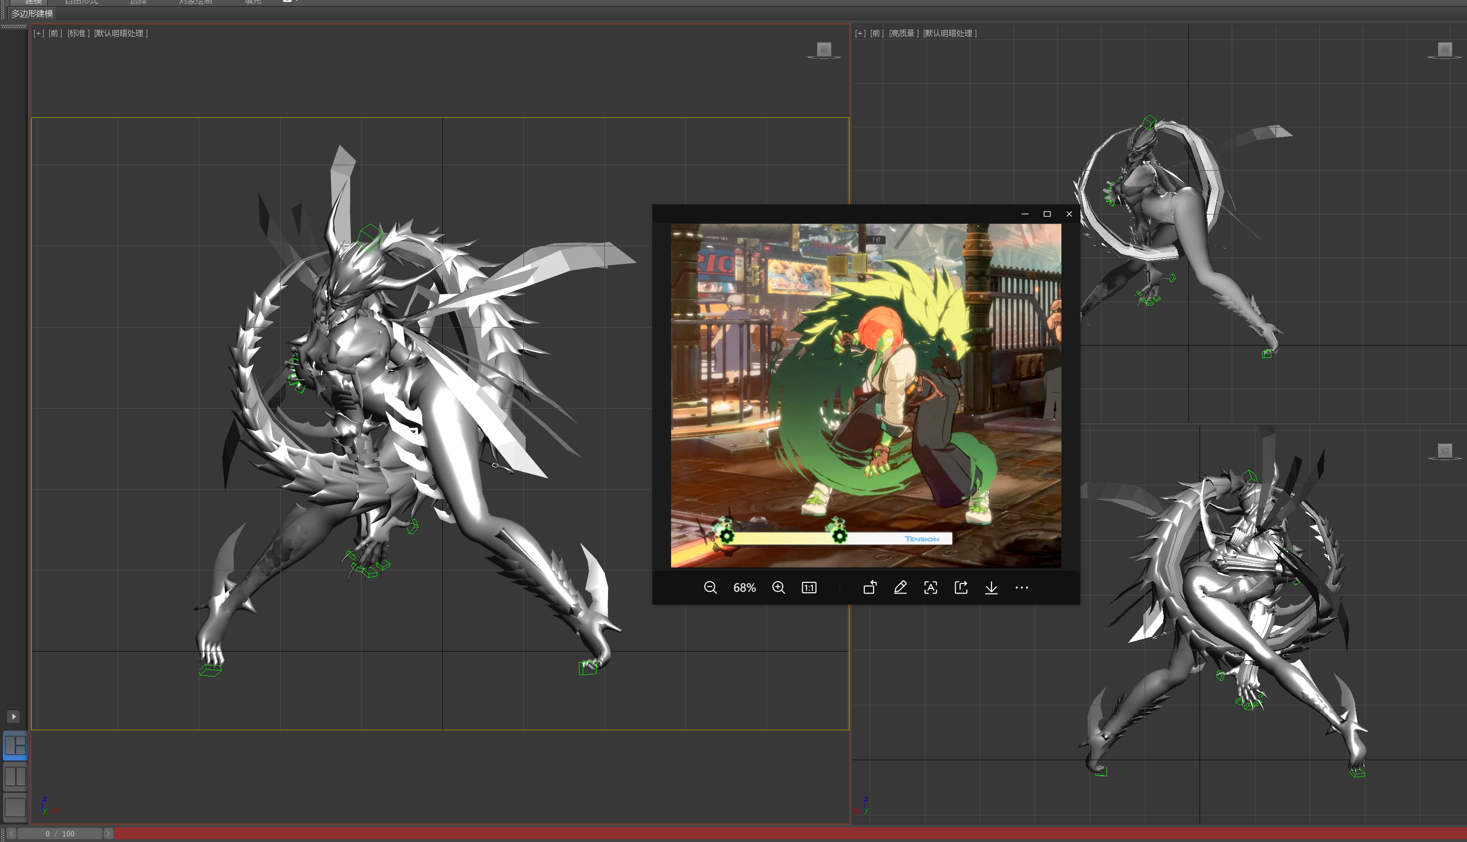Open the [前] view menu in the top-right viewport
1467x842 pixels.
tap(877, 34)
